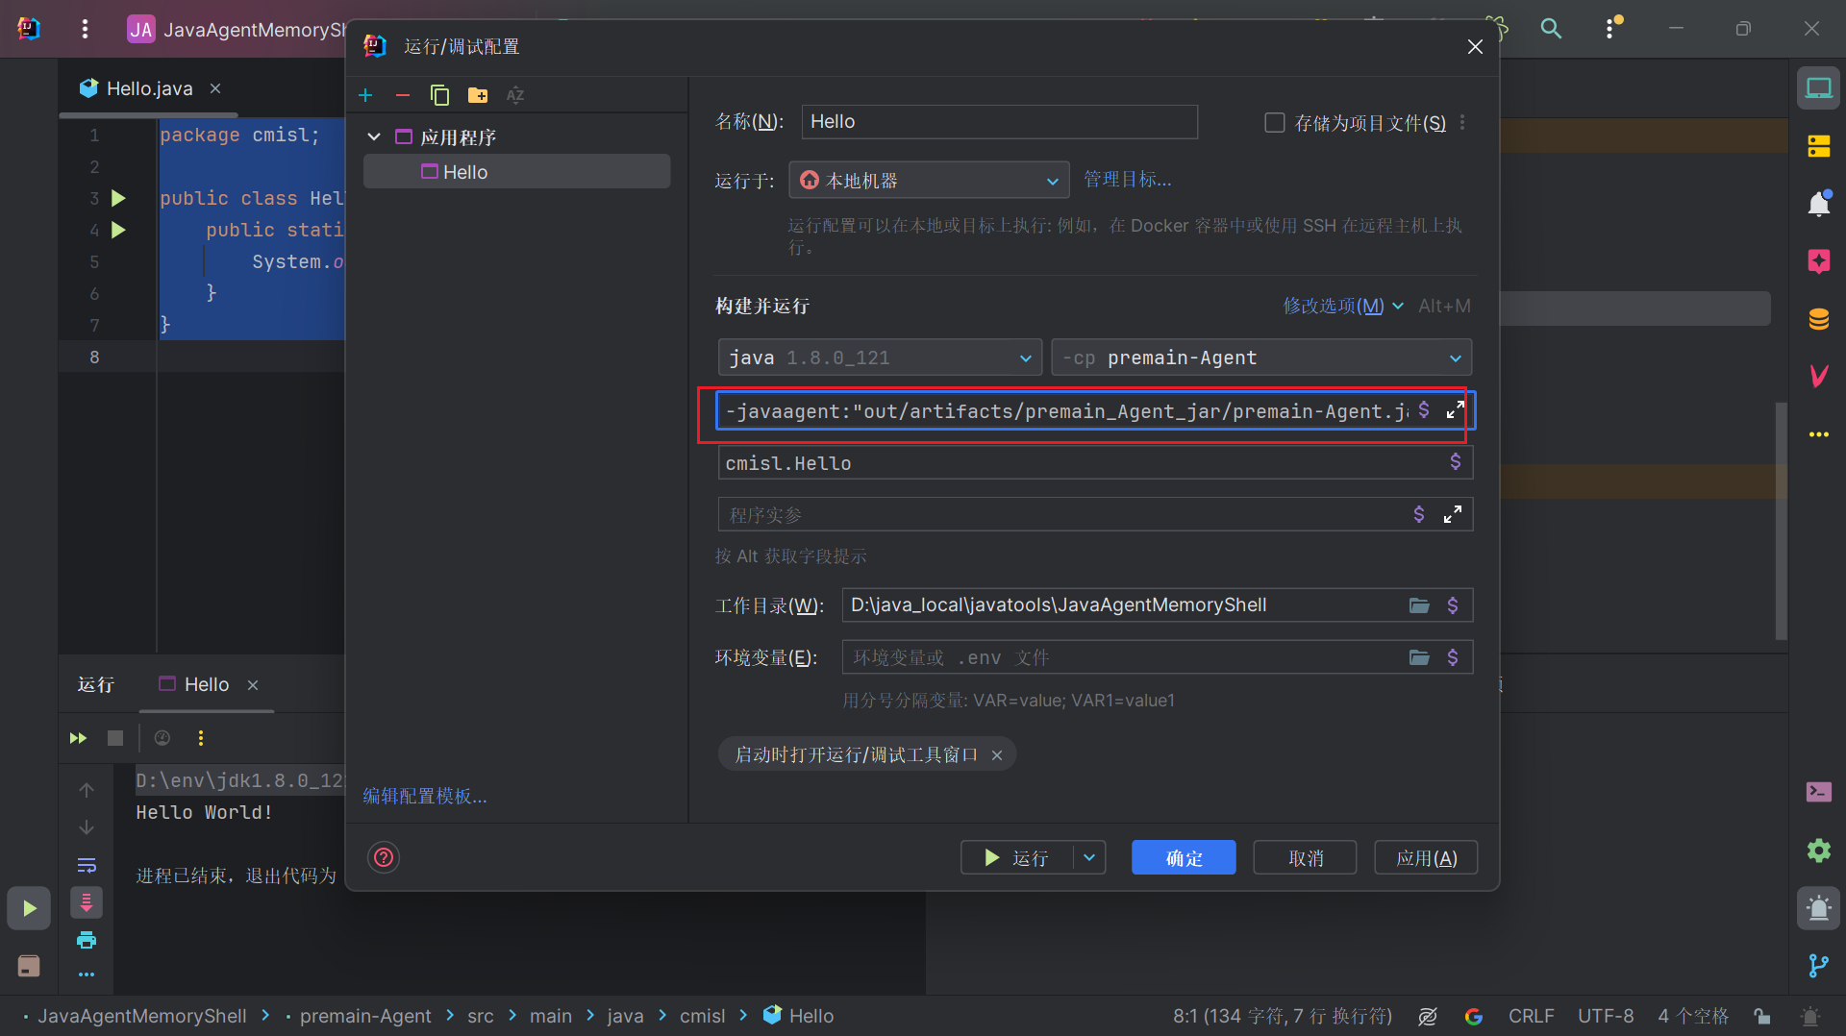
Task: Sort configurations alphabetically
Action: coord(515,95)
